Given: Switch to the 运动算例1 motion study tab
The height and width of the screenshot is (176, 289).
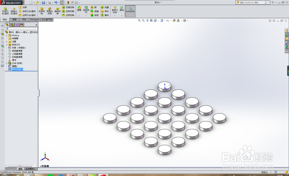Looking at the screenshot, I should coord(30,169).
